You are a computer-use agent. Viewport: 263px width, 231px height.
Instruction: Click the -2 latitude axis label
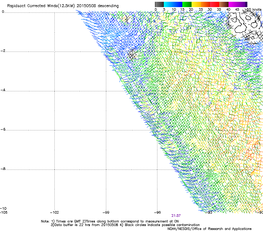click(x=3, y=51)
